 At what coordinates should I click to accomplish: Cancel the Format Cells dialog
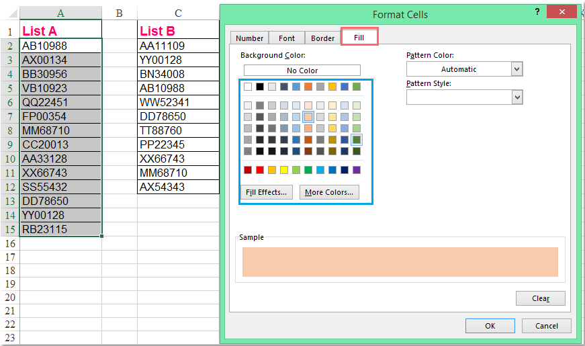(547, 325)
